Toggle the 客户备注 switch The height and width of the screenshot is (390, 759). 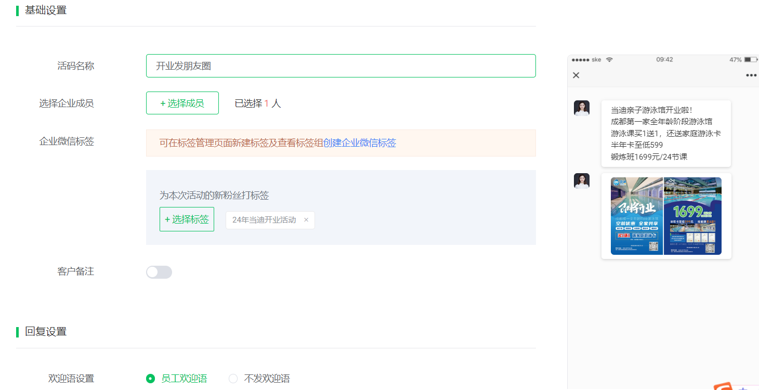159,272
